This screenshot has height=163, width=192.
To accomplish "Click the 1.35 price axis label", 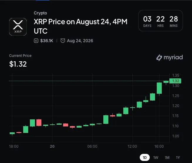I will tap(176, 75).
